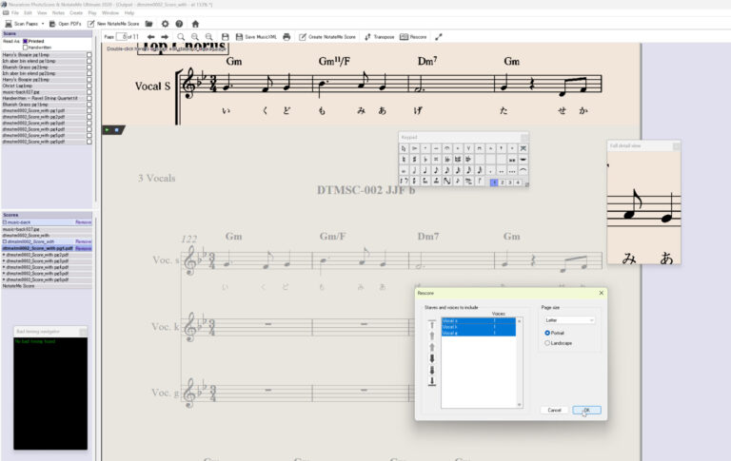Click New NotateMe Score button

pyautogui.click(x=113, y=24)
